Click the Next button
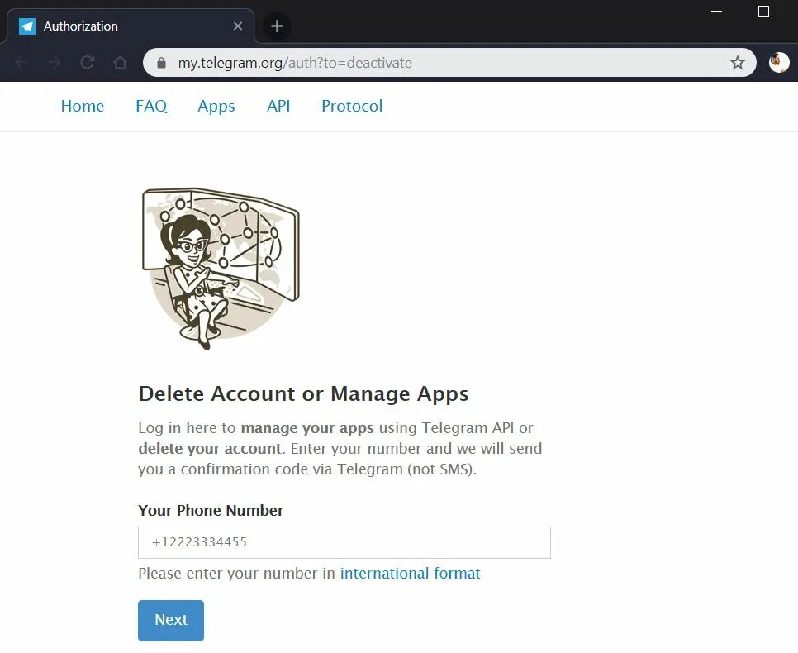Viewport: 798px width, 653px height. (x=171, y=621)
